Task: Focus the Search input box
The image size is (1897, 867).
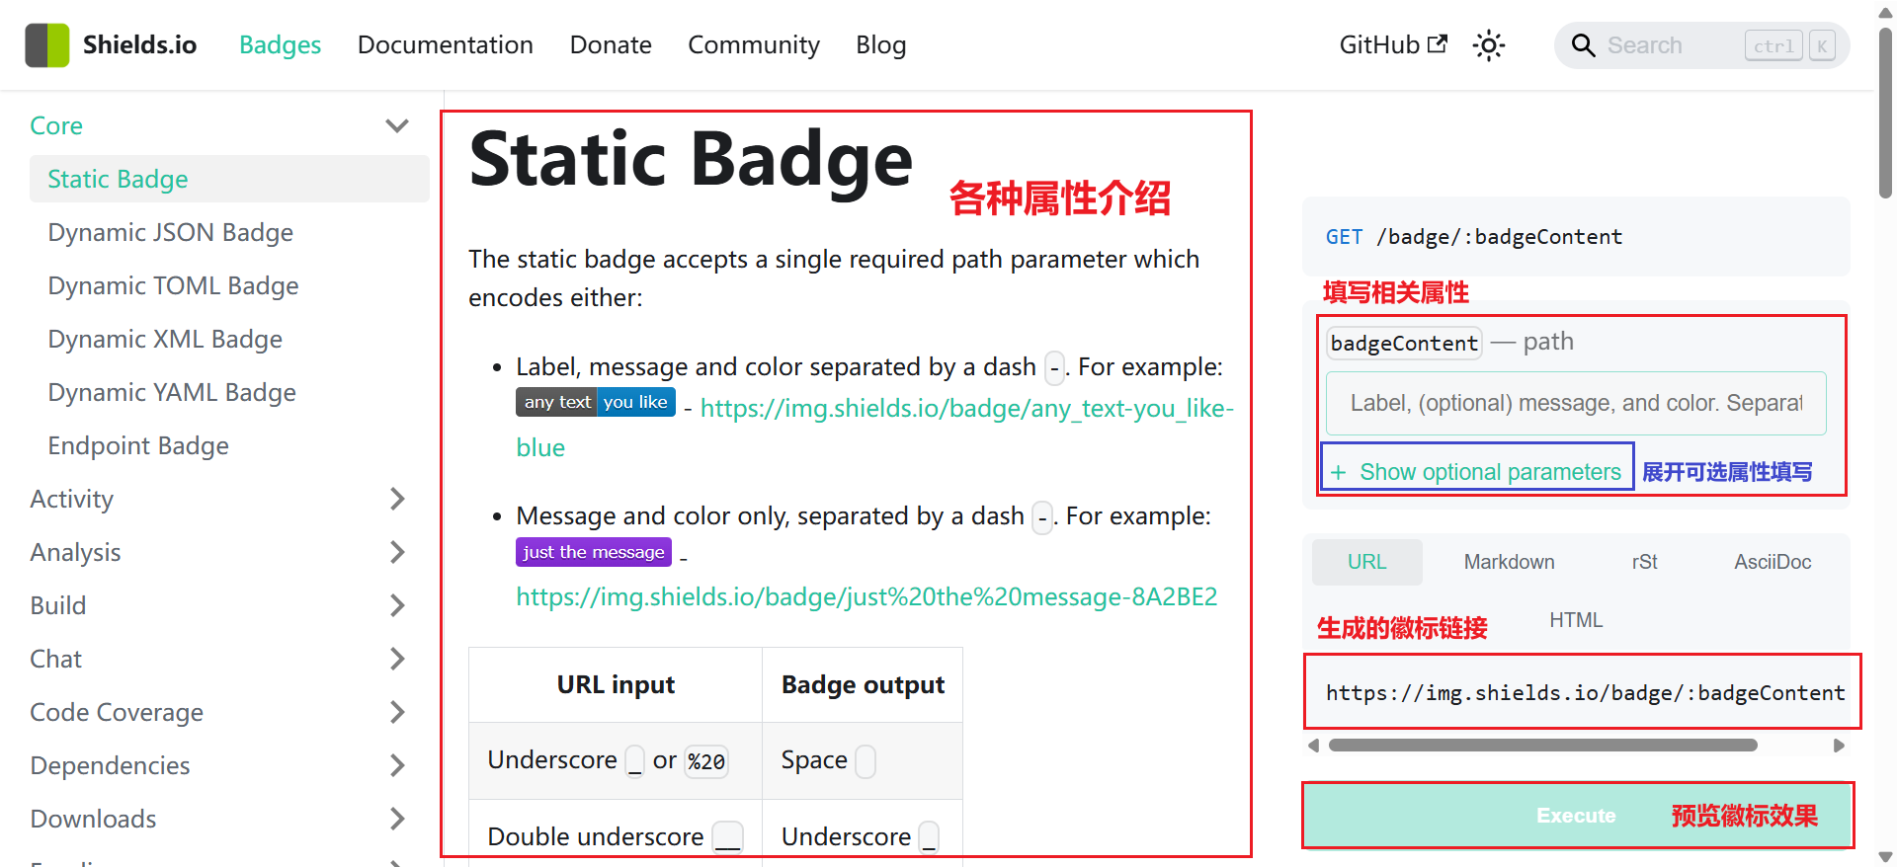Action: click(x=1701, y=45)
